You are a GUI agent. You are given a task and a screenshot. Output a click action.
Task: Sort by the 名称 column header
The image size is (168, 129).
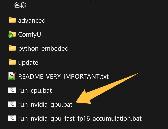tap(20, 5)
